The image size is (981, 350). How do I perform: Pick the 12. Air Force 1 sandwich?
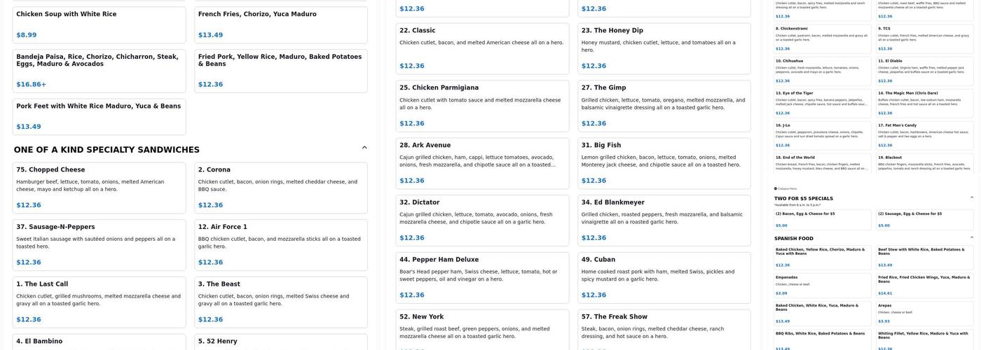(x=280, y=245)
